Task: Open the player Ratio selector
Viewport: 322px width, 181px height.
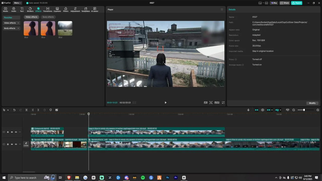Action: (x=217, y=103)
